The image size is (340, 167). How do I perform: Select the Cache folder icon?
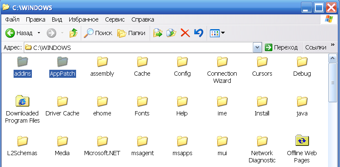point(142,62)
